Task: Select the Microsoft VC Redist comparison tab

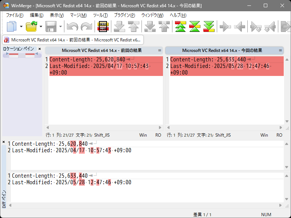Action: pos(73,40)
